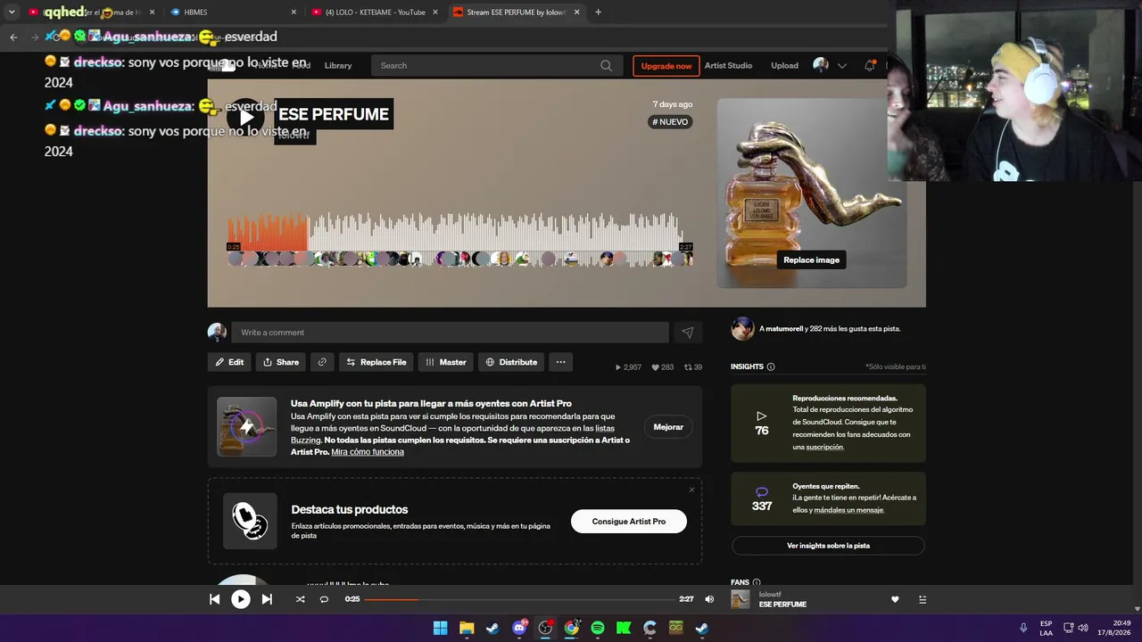The height and width of the screenshot is (642, 1142).
Task: Go to the Upload page
Action: pyautogui.click(x=784, y=65)
